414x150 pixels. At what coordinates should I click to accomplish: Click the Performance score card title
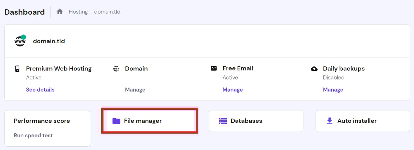[x=42, y=121]
